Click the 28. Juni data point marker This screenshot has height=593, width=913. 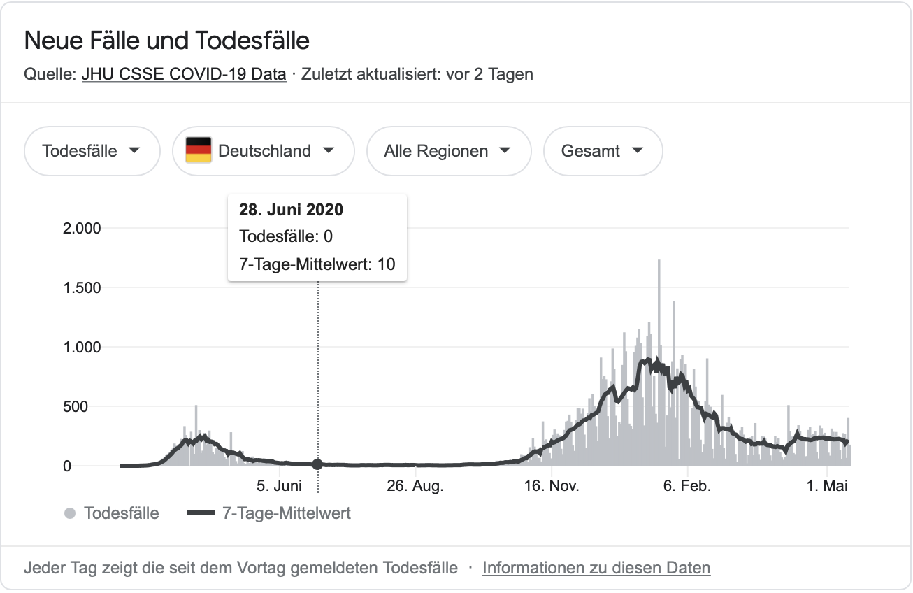(x=317, y=464)
